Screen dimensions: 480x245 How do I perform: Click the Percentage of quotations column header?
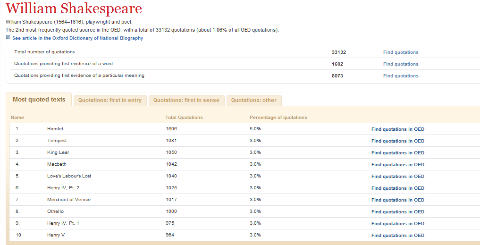(x=278, y=117)
